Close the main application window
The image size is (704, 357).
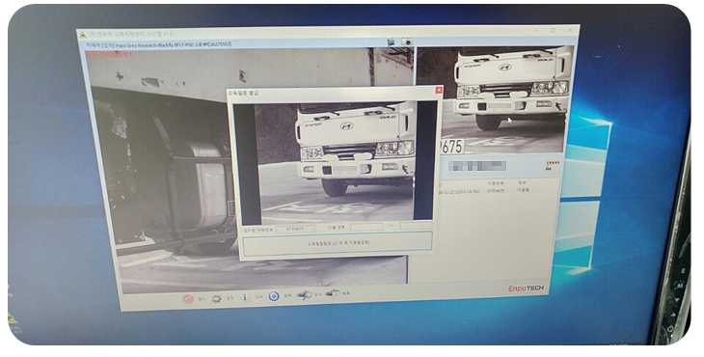coord(570,31)
